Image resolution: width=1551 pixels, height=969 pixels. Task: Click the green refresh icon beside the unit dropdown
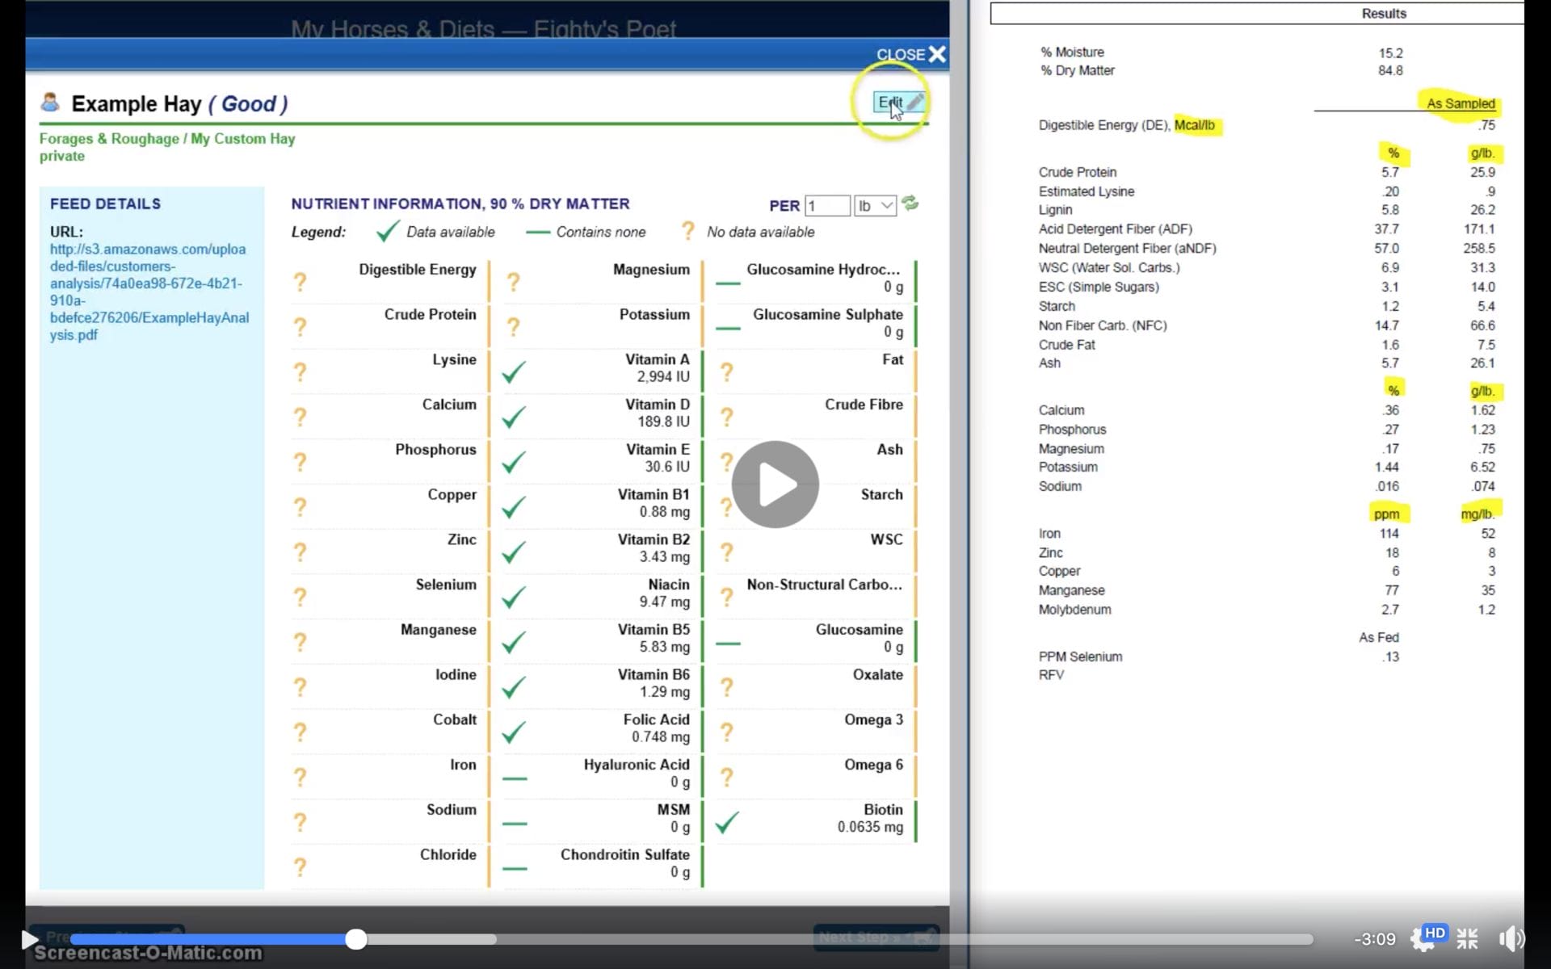point(910,205)
